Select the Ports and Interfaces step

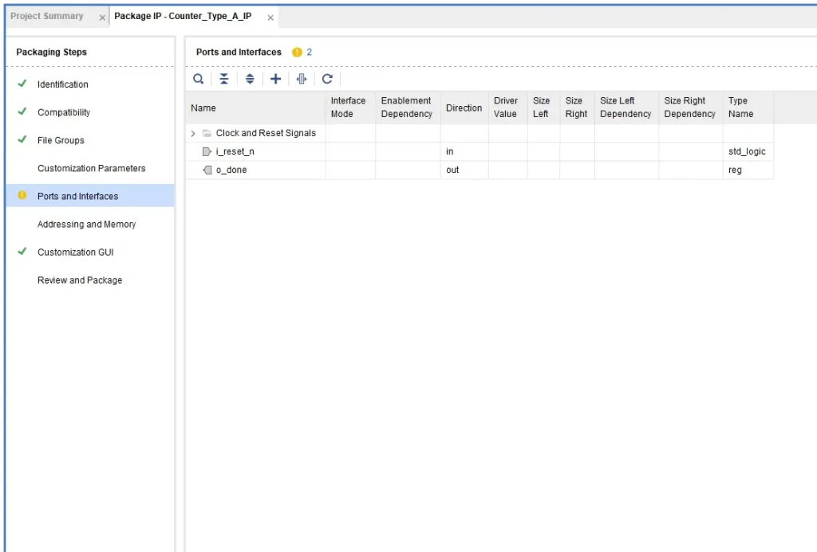point(90,196)
